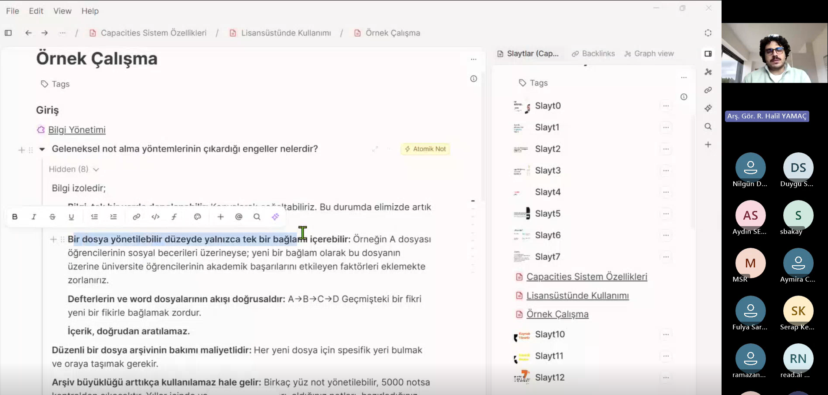Select the strikethrough formatting icon
Image resolution: width=828 pixels, height=395 pixels.
53,217
